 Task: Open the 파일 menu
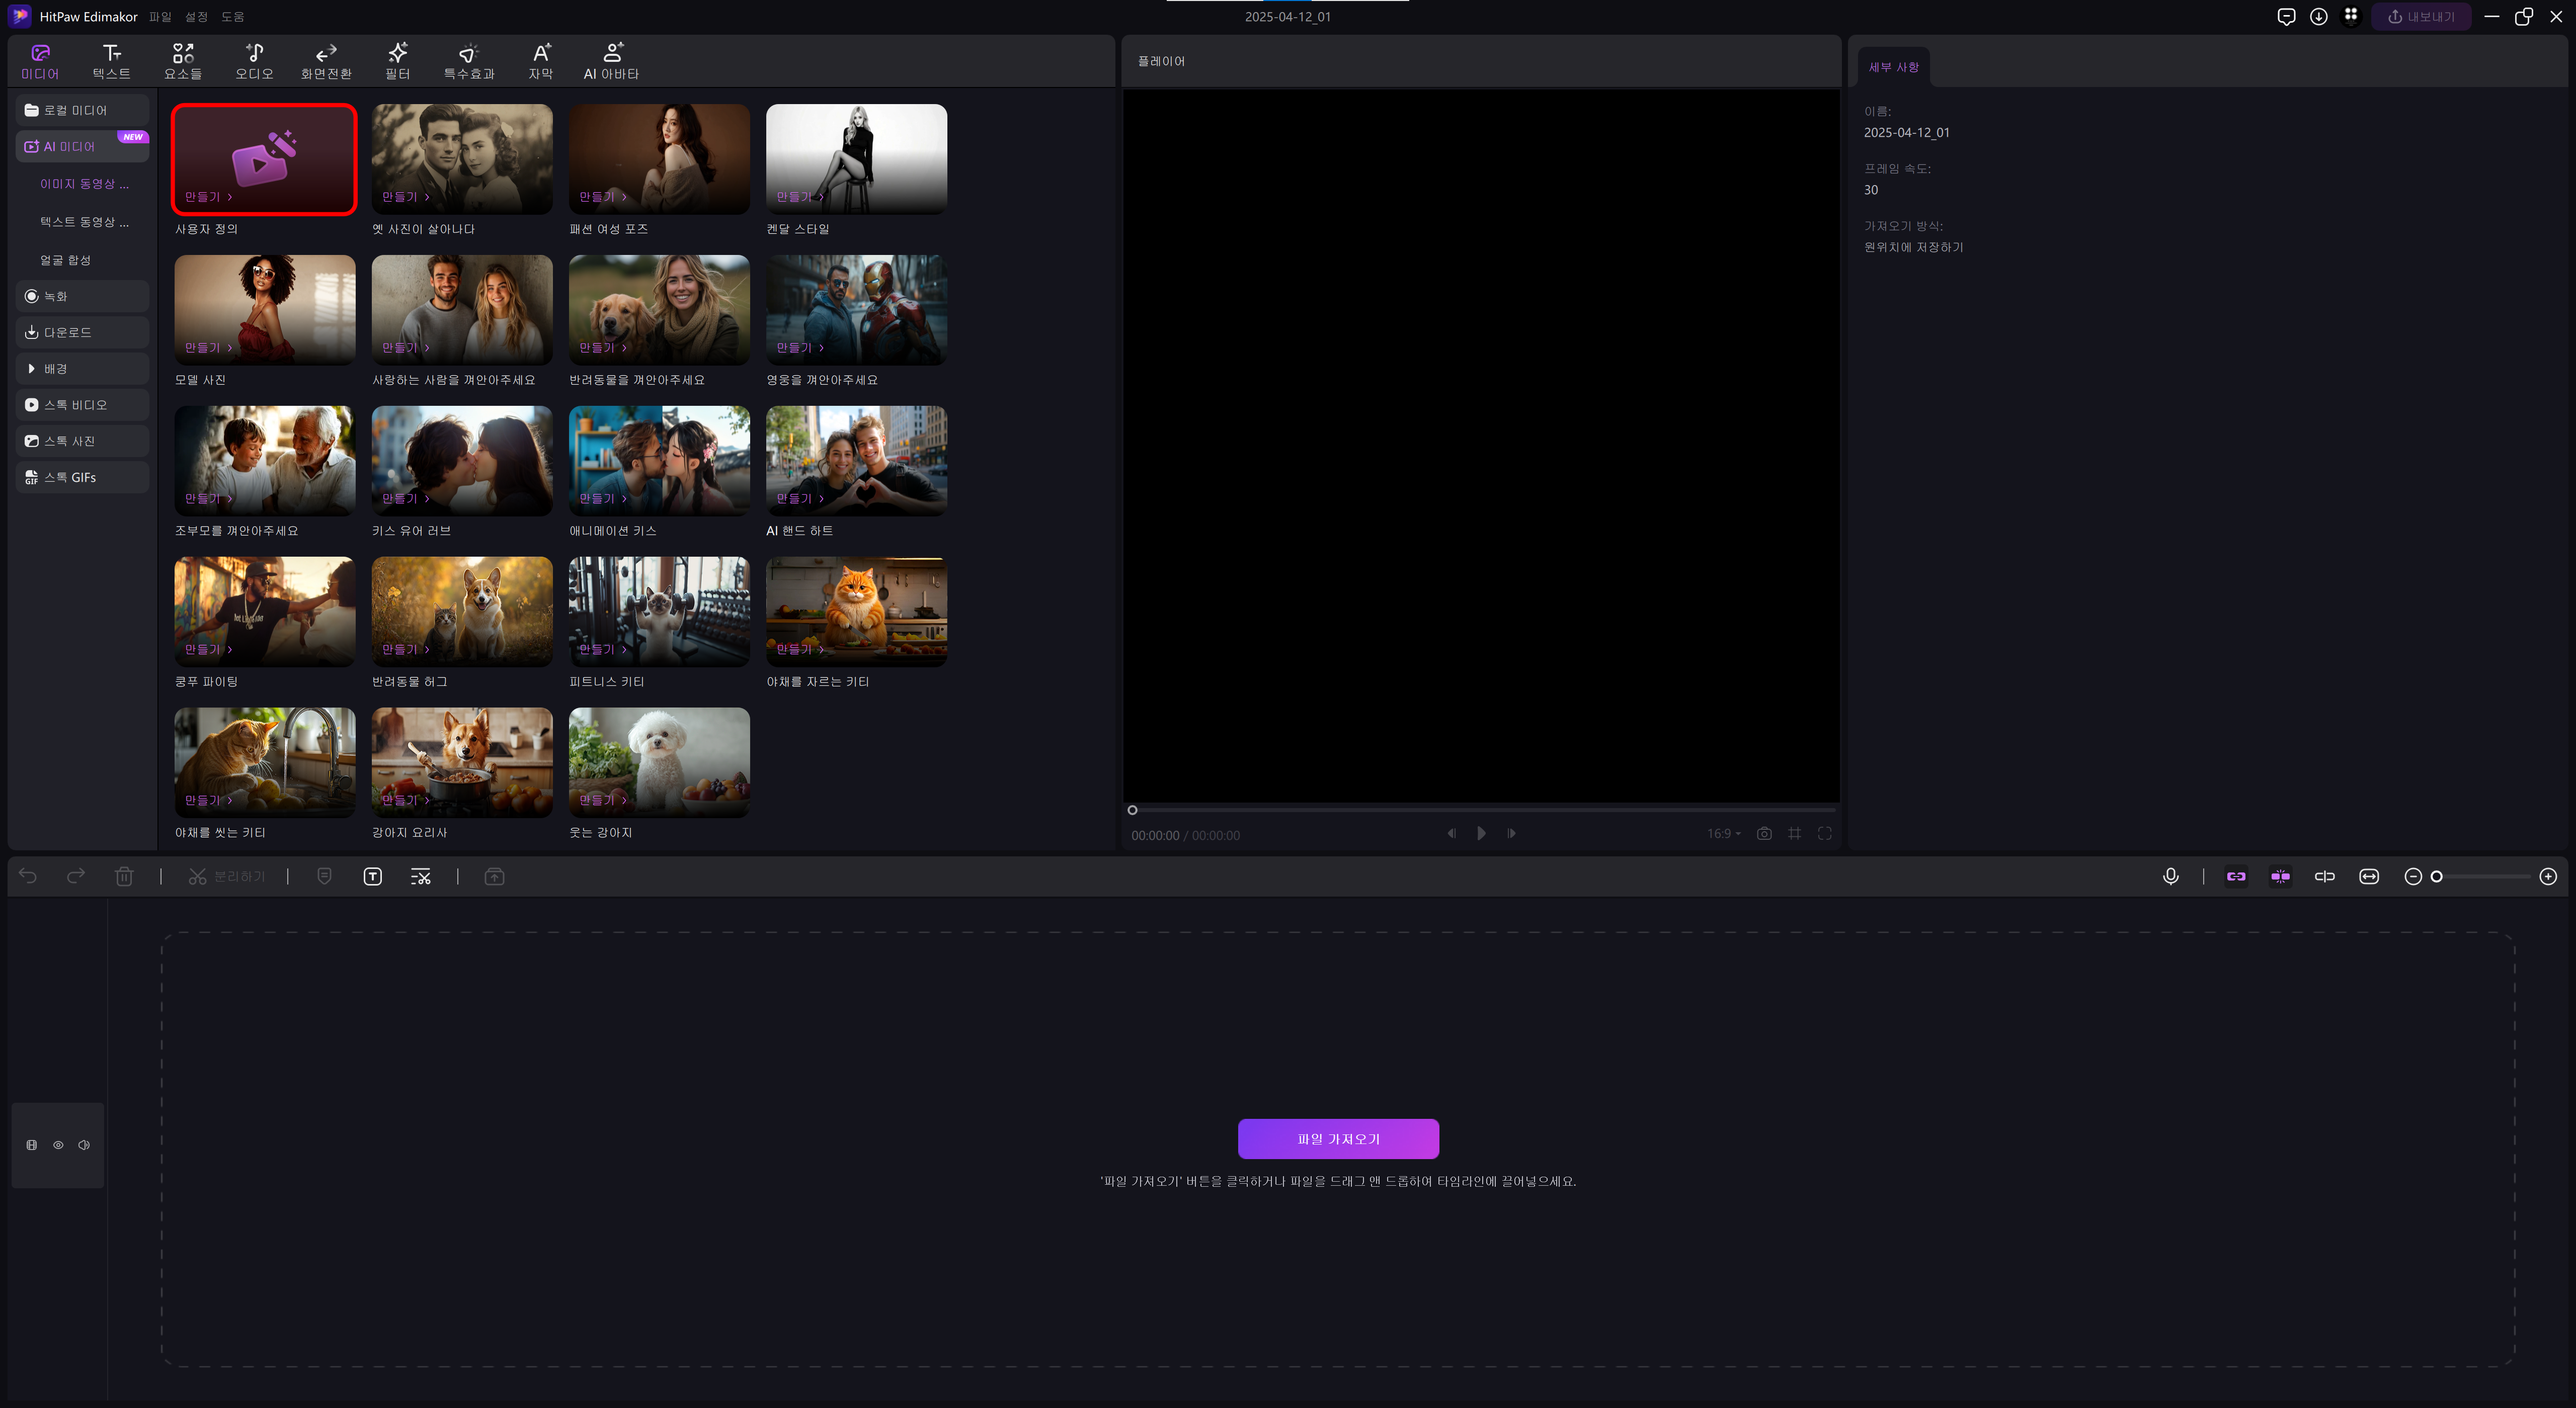tap(160, 17)
